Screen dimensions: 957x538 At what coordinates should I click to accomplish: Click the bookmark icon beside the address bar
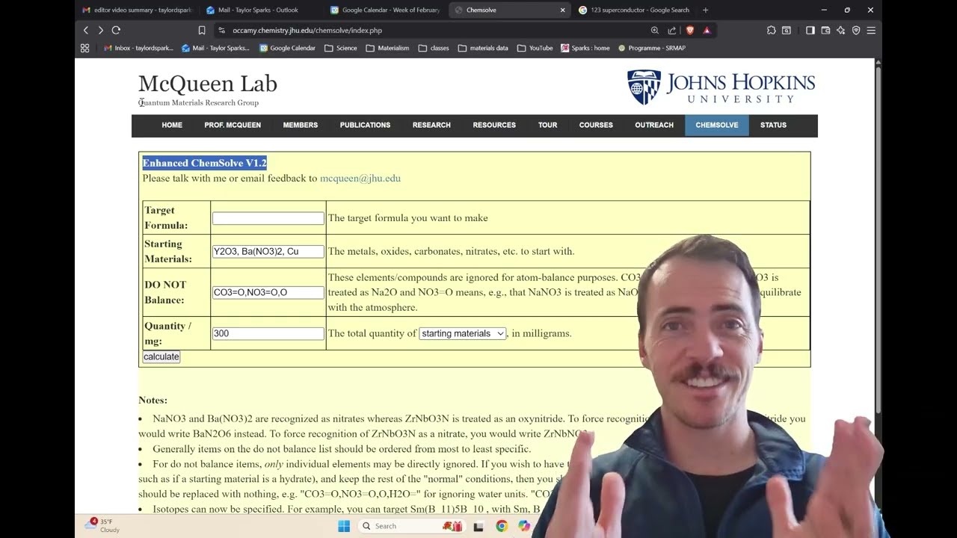tap(202, 31)
